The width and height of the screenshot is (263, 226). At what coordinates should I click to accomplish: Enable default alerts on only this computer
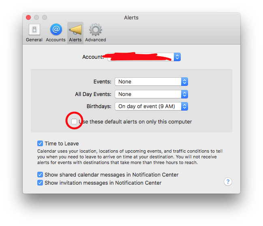click(74, 122)
